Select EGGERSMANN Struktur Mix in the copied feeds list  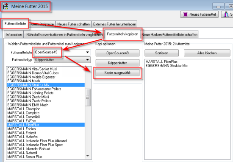166,66
